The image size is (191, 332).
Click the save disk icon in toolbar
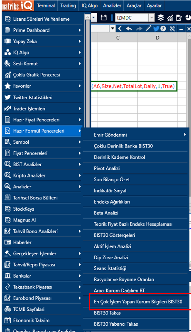(104, 18)
